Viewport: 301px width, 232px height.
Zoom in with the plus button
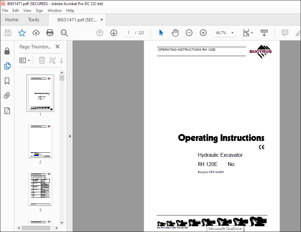[x=203, y=33]
